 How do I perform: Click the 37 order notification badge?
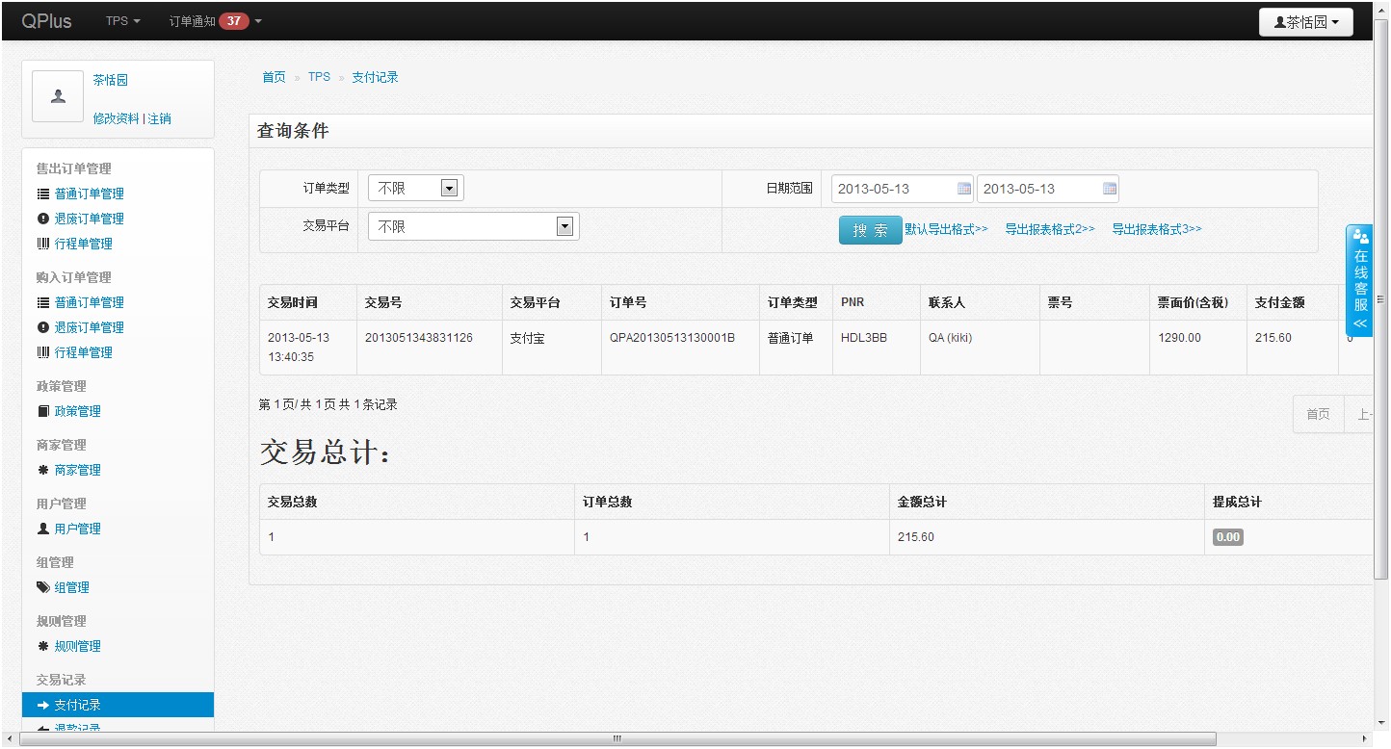(233, 21)
